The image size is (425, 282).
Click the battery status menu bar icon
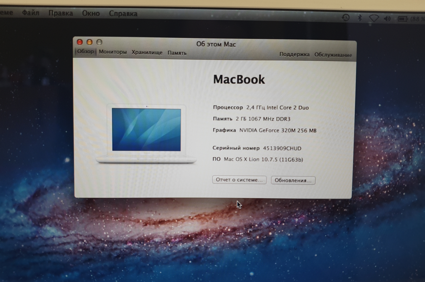402,19
